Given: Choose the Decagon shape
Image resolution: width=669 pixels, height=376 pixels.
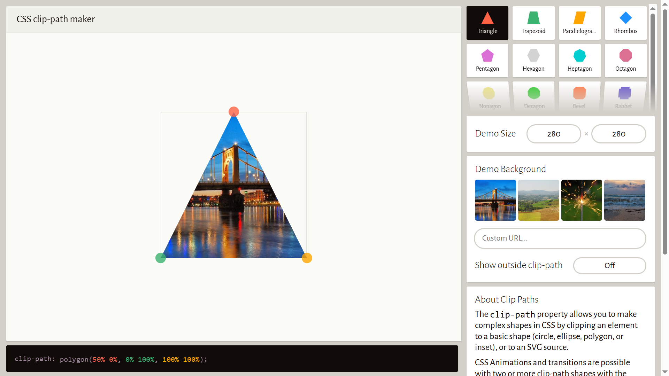Looking at the screenshot, I should 534,97.
